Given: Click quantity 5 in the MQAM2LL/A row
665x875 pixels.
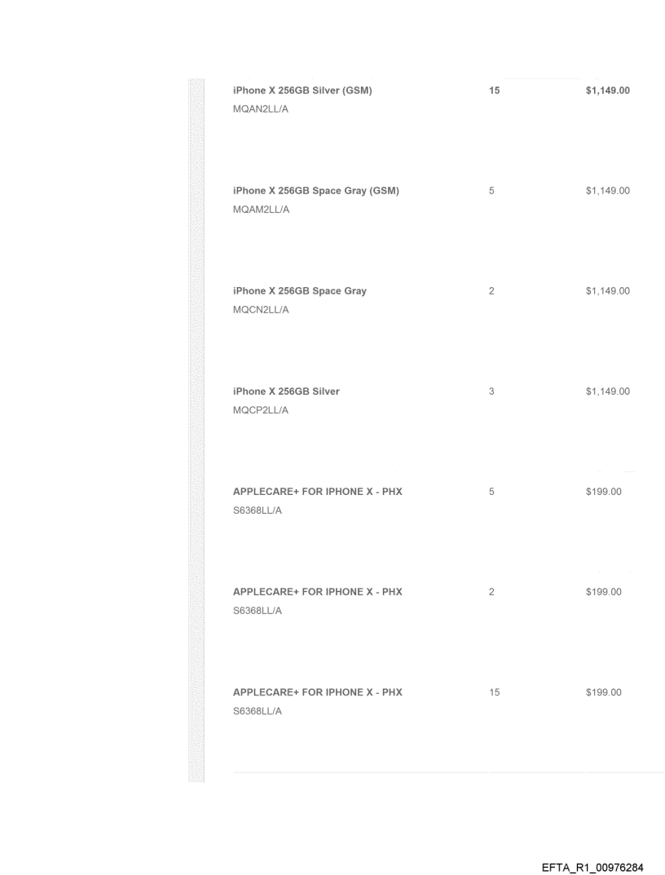Looking at the screenshot, I should (x=492, y=191).
